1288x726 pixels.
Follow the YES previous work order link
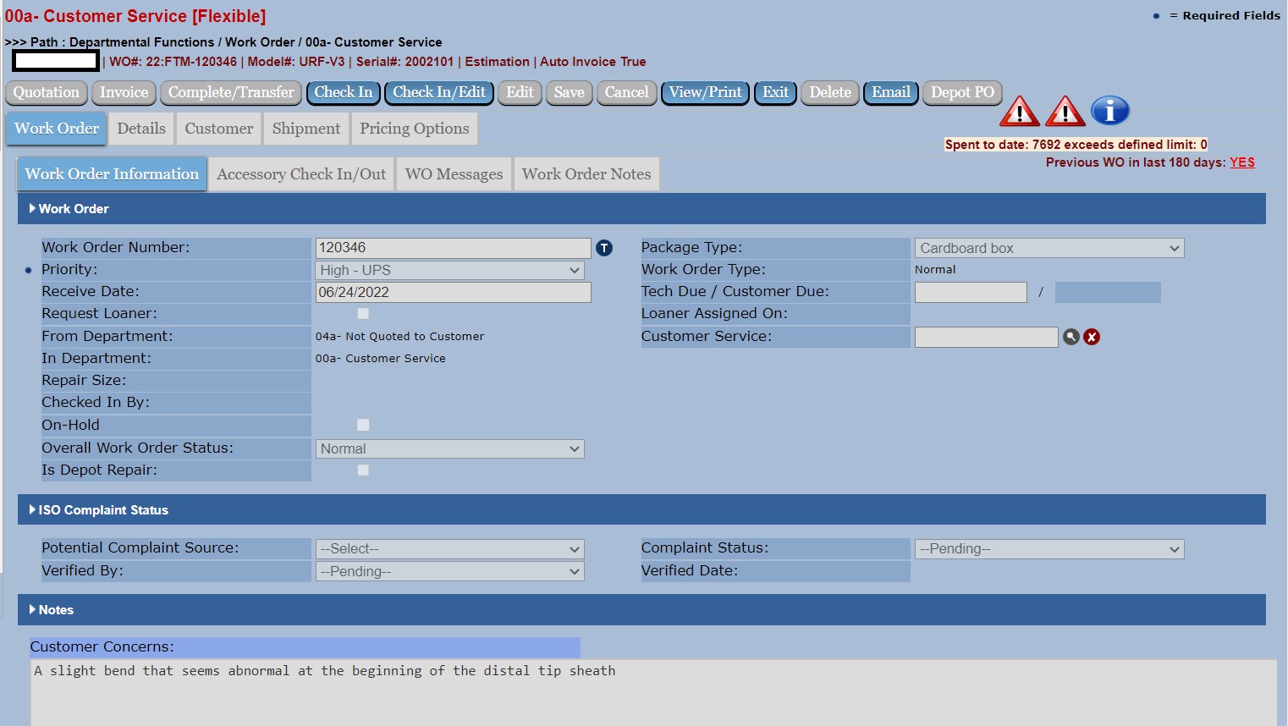(1241, 162)
